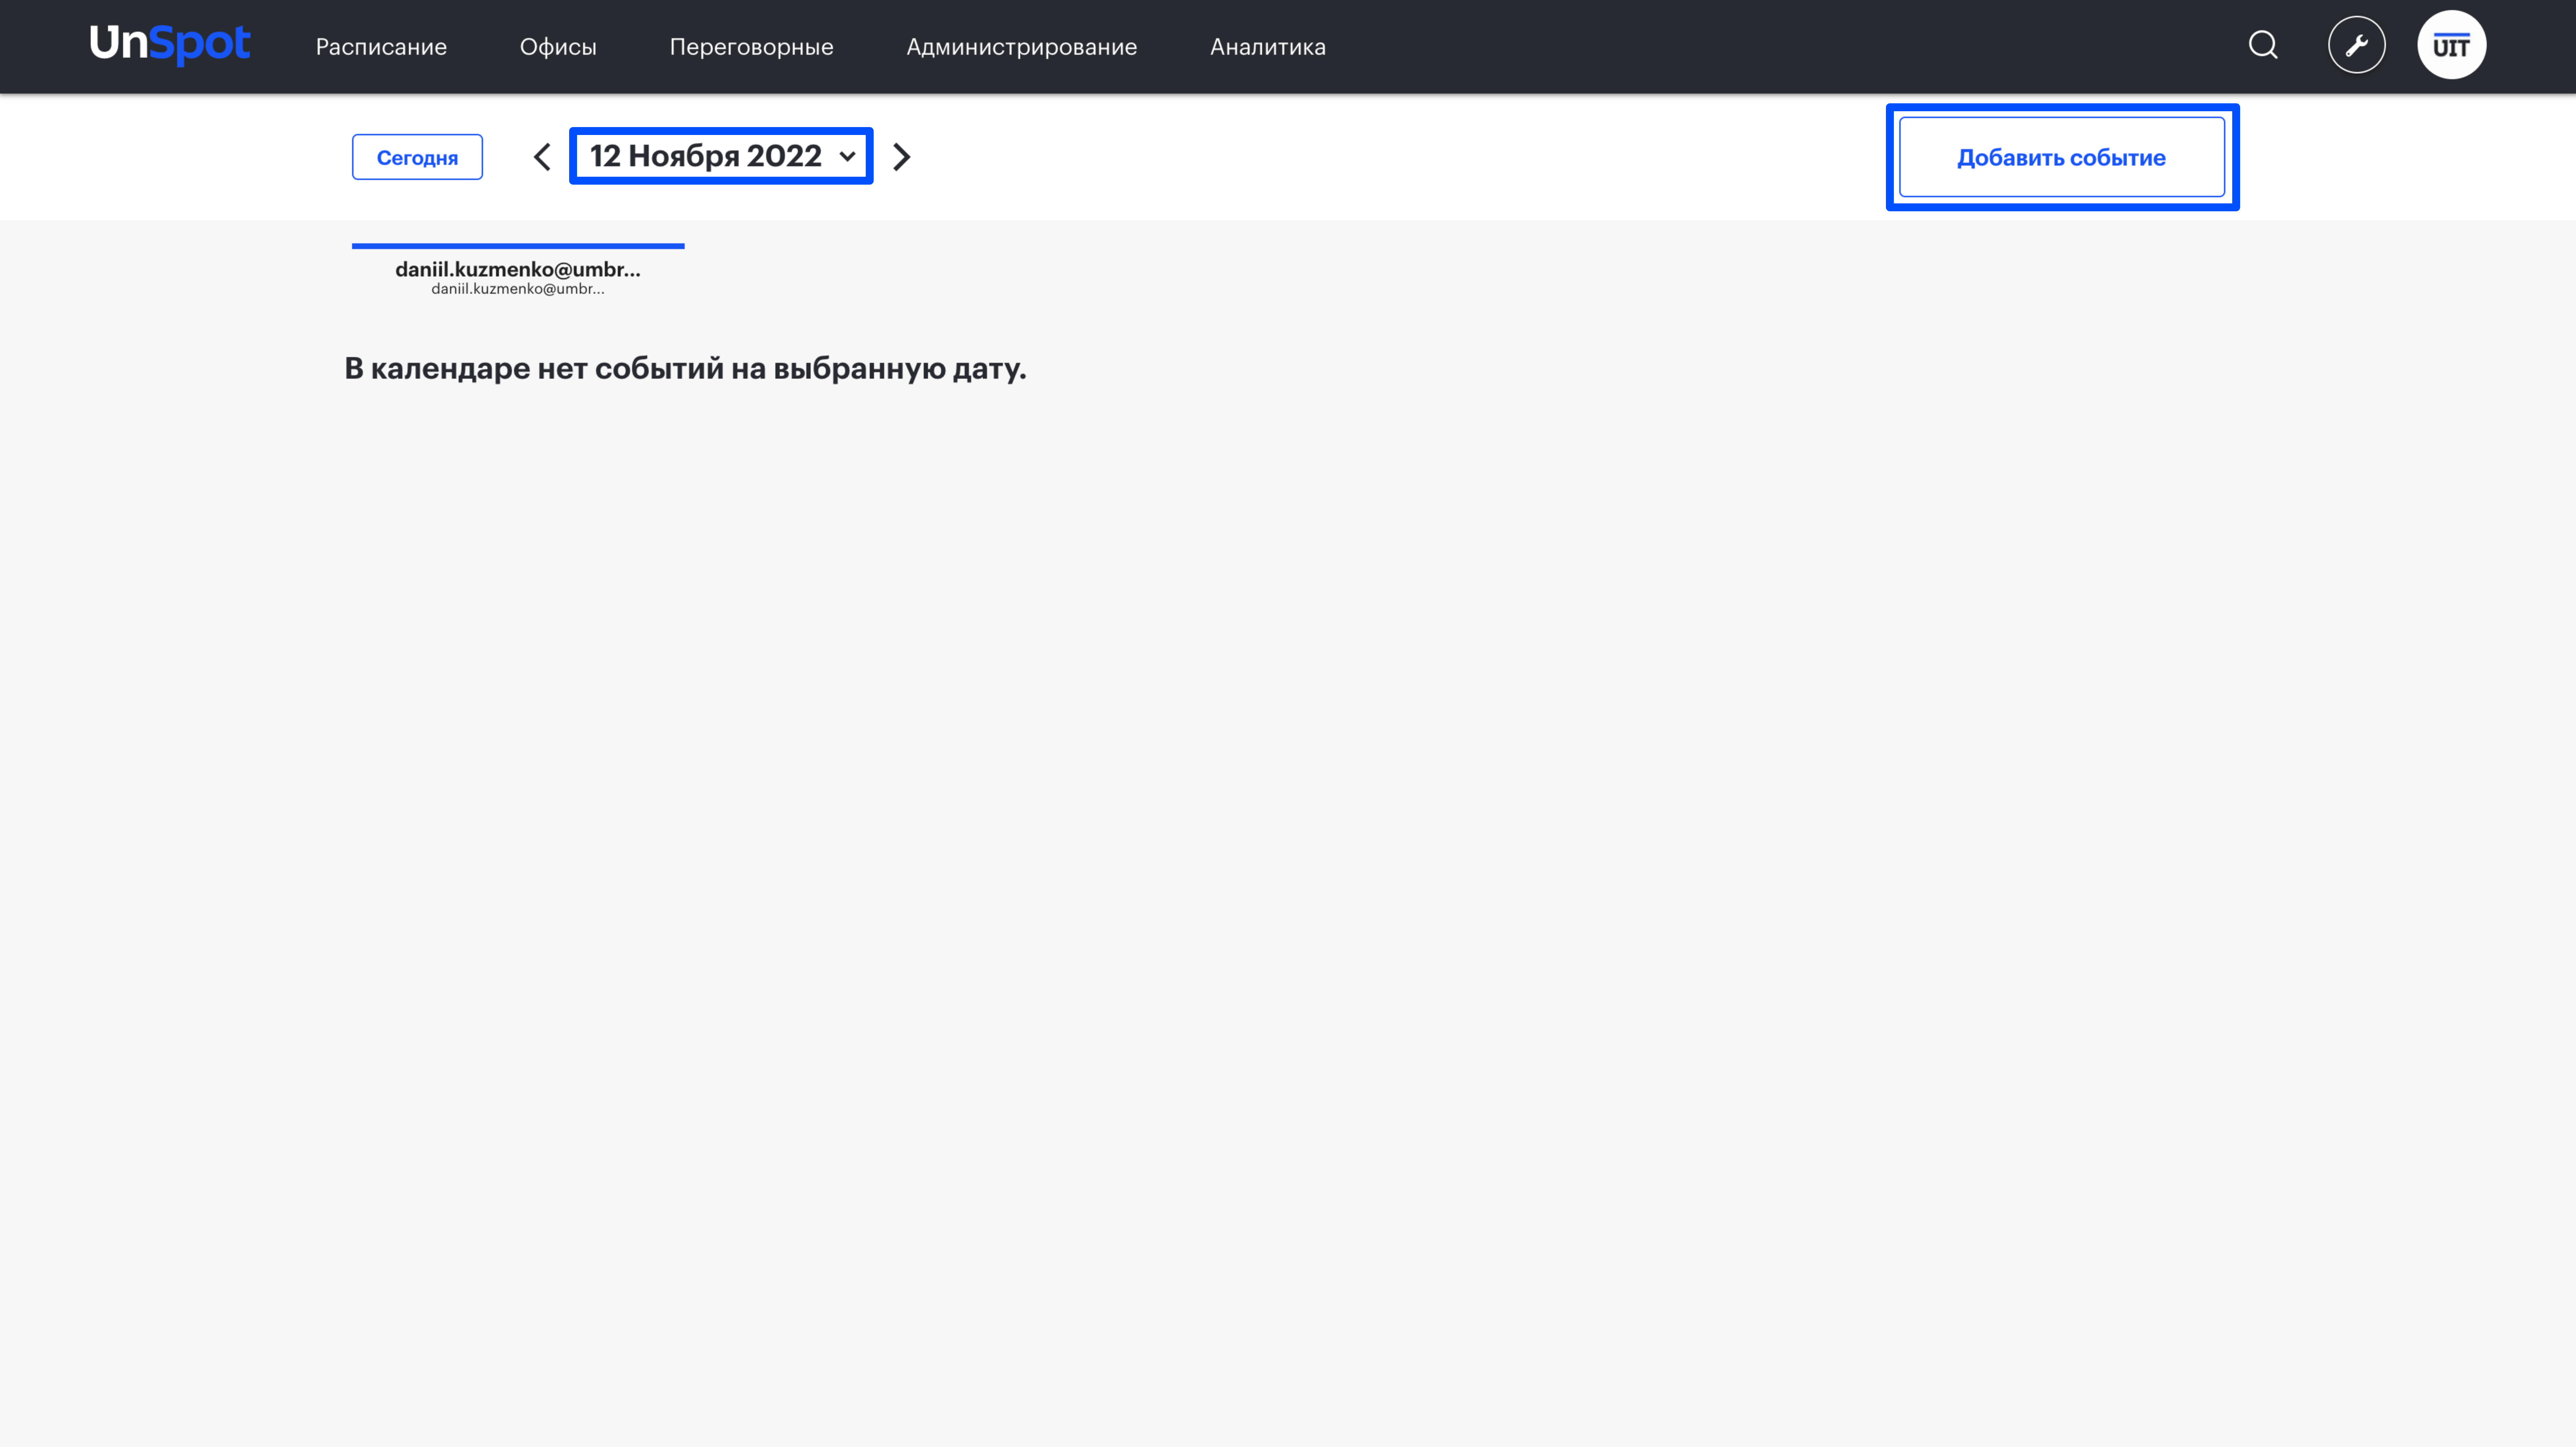Screen dimensions: 2576x1447
Task: Go to previous day arrow
Action: (x=542, y=157)
